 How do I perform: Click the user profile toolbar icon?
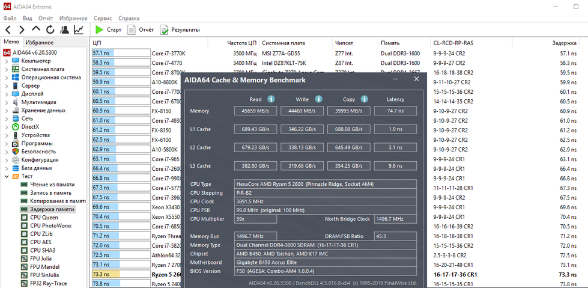(64, 29)
